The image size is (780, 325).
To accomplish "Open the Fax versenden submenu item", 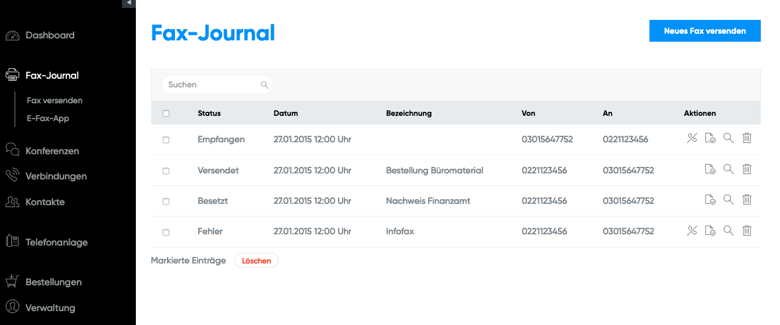I will 54,101.
